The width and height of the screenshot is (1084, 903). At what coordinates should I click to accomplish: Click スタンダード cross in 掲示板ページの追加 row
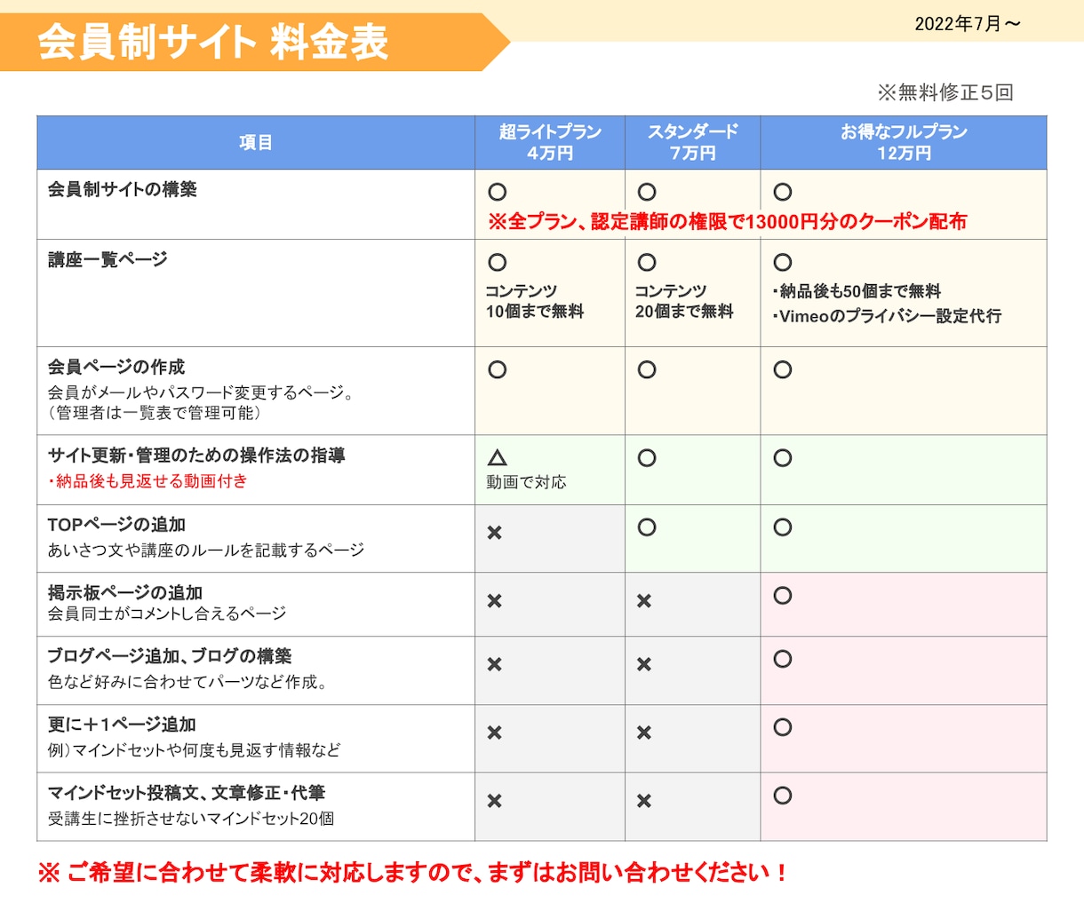coord(644,601)
